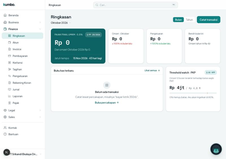This screenshot has height=159, width=226.
Task: Click the Pajak Final UMKM card
Action: pos(78,46)
